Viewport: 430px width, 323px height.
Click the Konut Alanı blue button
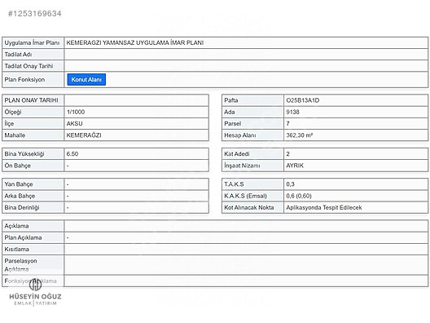[x=86, y=79]
